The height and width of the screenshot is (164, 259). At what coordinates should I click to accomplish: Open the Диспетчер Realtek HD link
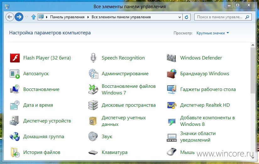205,105
